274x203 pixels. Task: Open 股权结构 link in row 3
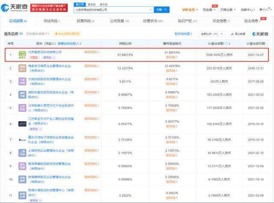(92, 79)
